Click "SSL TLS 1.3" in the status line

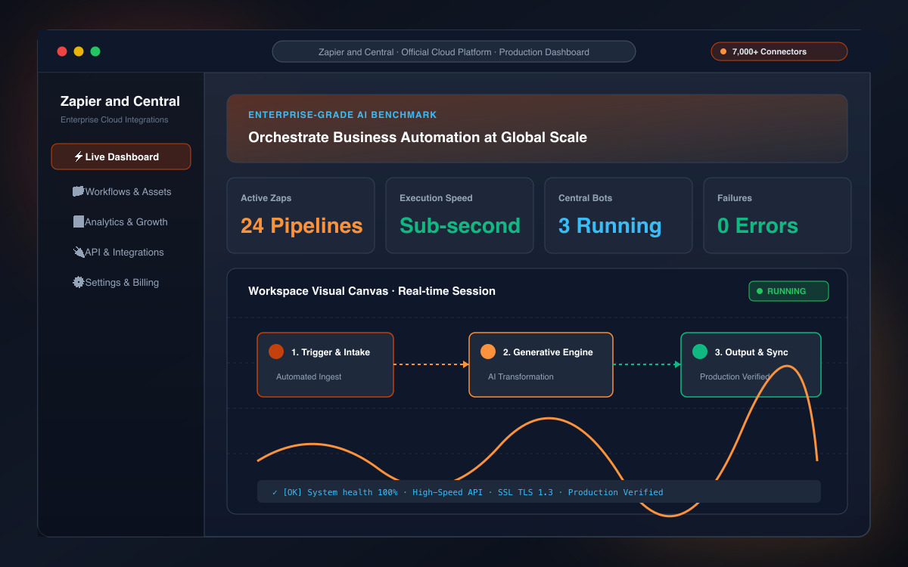point(525,492)
